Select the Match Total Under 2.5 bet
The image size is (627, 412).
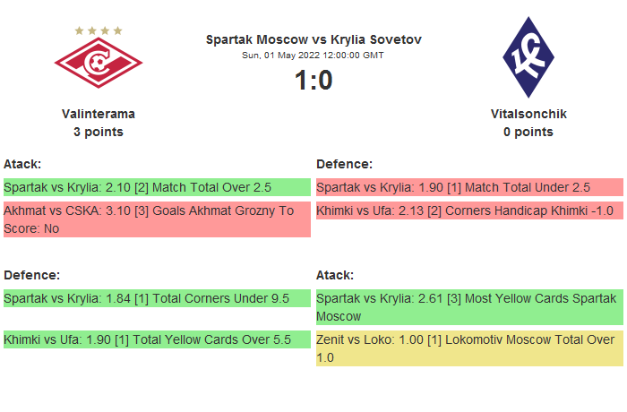click(x=469, y=187)
